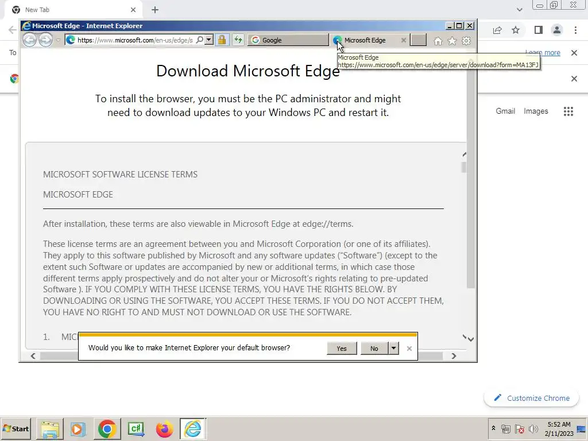The height and width of the screenshot is (441, 588).
Task: Open a new tab in Chrome
Action: [155, 10]
